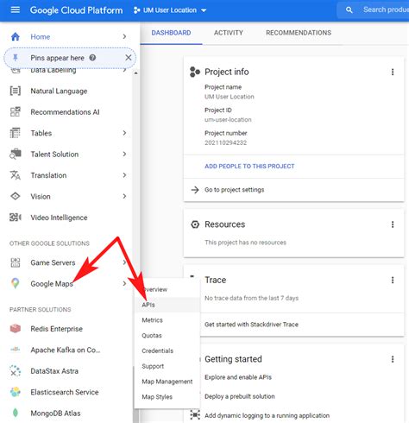The height and width of the screenshot is (423, 409).
Task: Expand the Translation submenu chevron
Action: [124, 175]
